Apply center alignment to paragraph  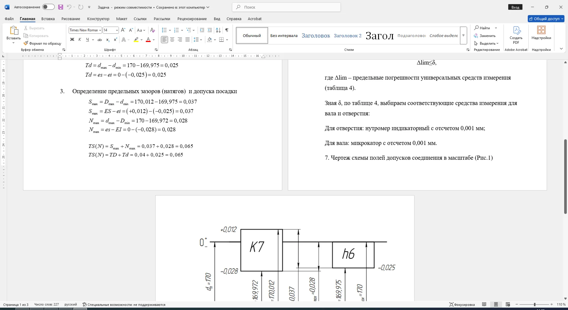(172, 40)
